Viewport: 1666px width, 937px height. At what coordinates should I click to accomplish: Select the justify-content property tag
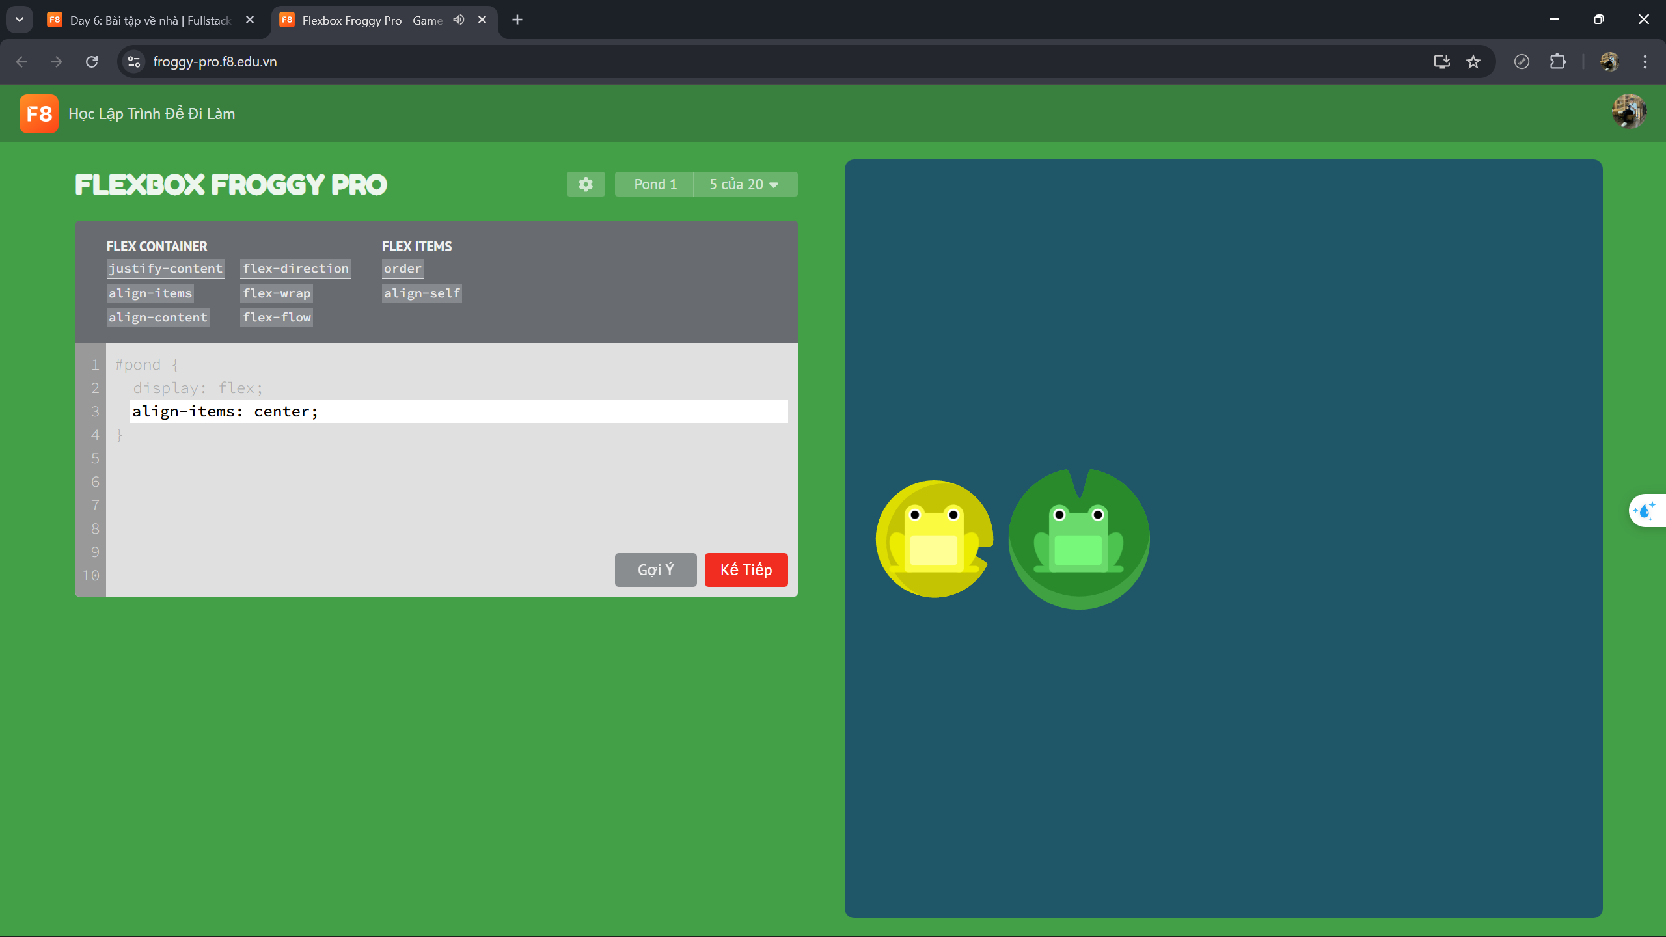point(165,268)
